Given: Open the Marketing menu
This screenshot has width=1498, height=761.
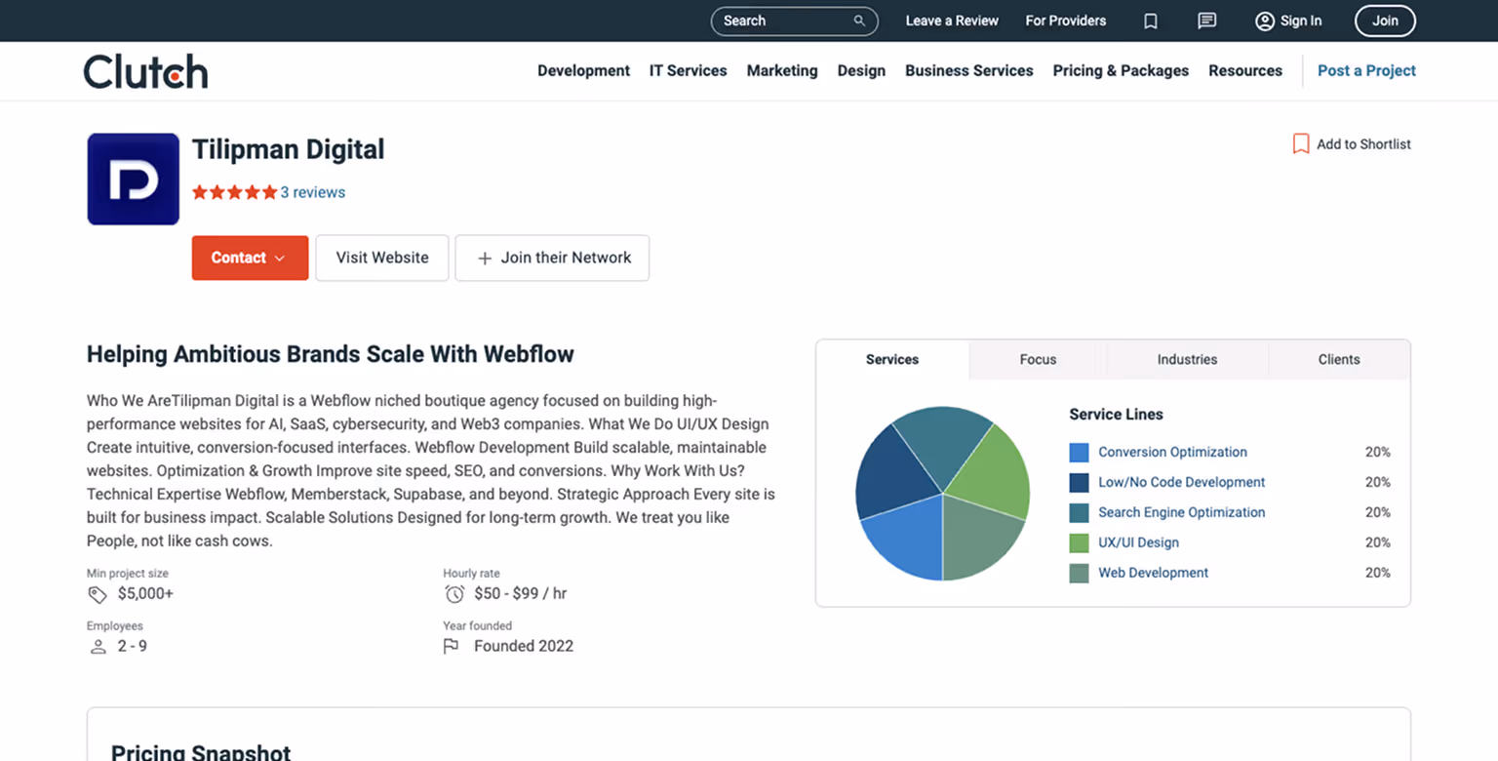Looking at the screenshot, I should (782, 70).
